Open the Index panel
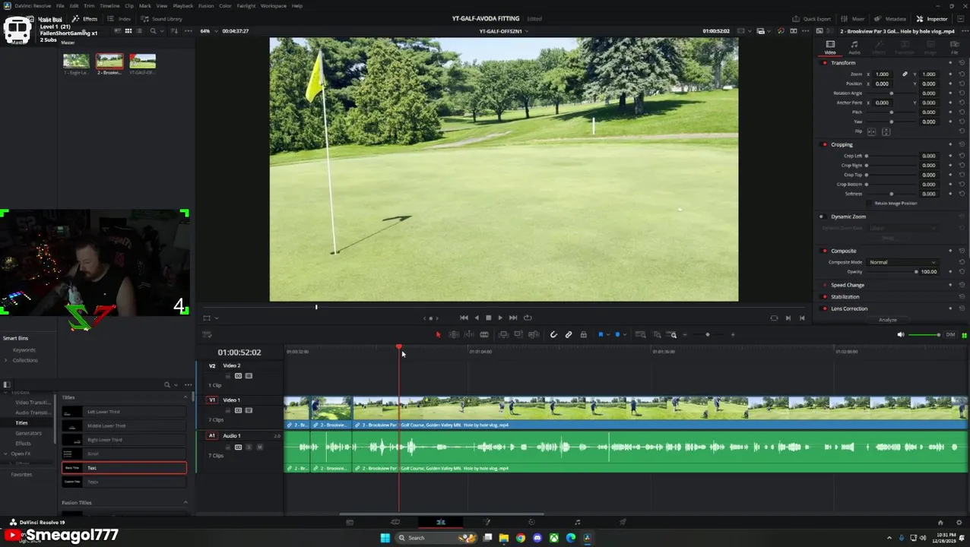This screenshot has height=547, width=970. click(x=120, y=19)
